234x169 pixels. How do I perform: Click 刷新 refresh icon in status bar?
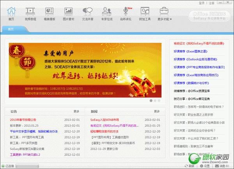[190, 166]
